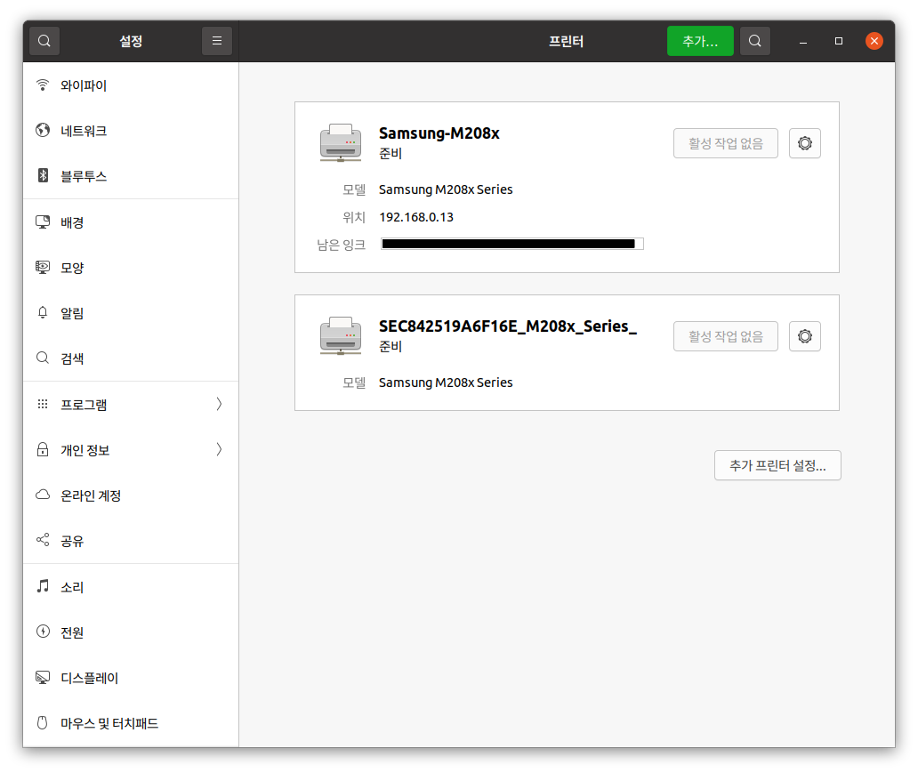Click model text under Samsung-M208x printer
This screenshot has height=773, width=918.
coord(446,189)
